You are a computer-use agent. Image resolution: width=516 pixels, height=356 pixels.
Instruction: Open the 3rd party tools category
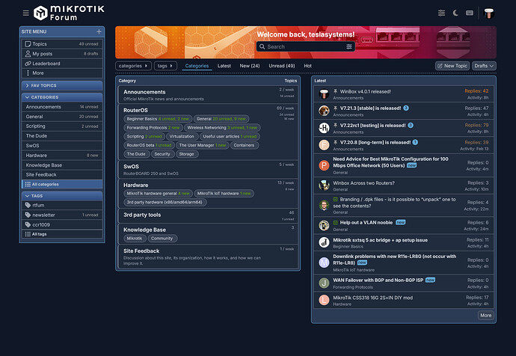pyautogui.click(x=142, y=215)
